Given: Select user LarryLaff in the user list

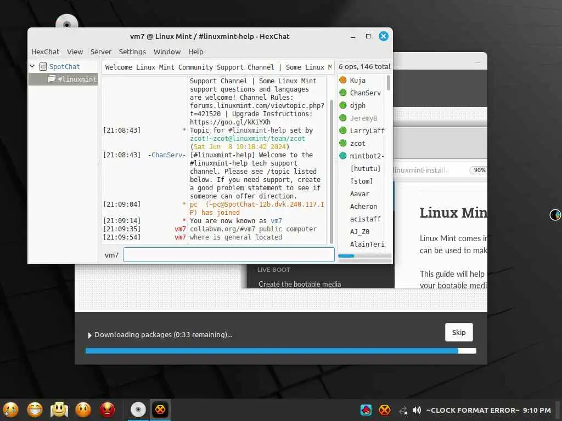Looking at the screenshot, I should pyautogui.click(x=367, y=130).
